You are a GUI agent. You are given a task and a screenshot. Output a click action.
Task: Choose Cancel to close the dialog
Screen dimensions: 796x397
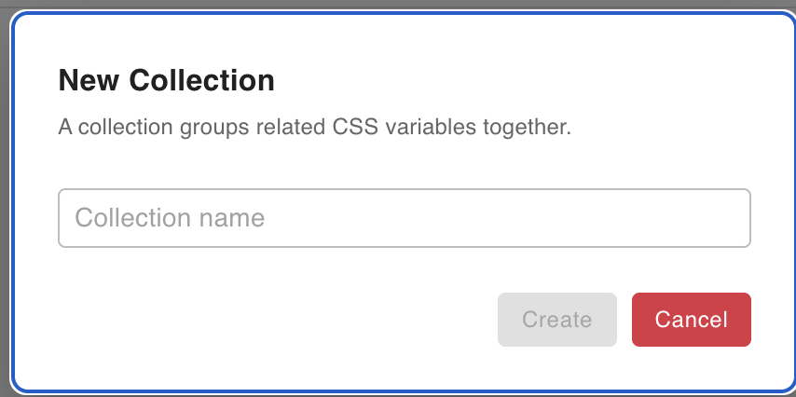[691, 320]
